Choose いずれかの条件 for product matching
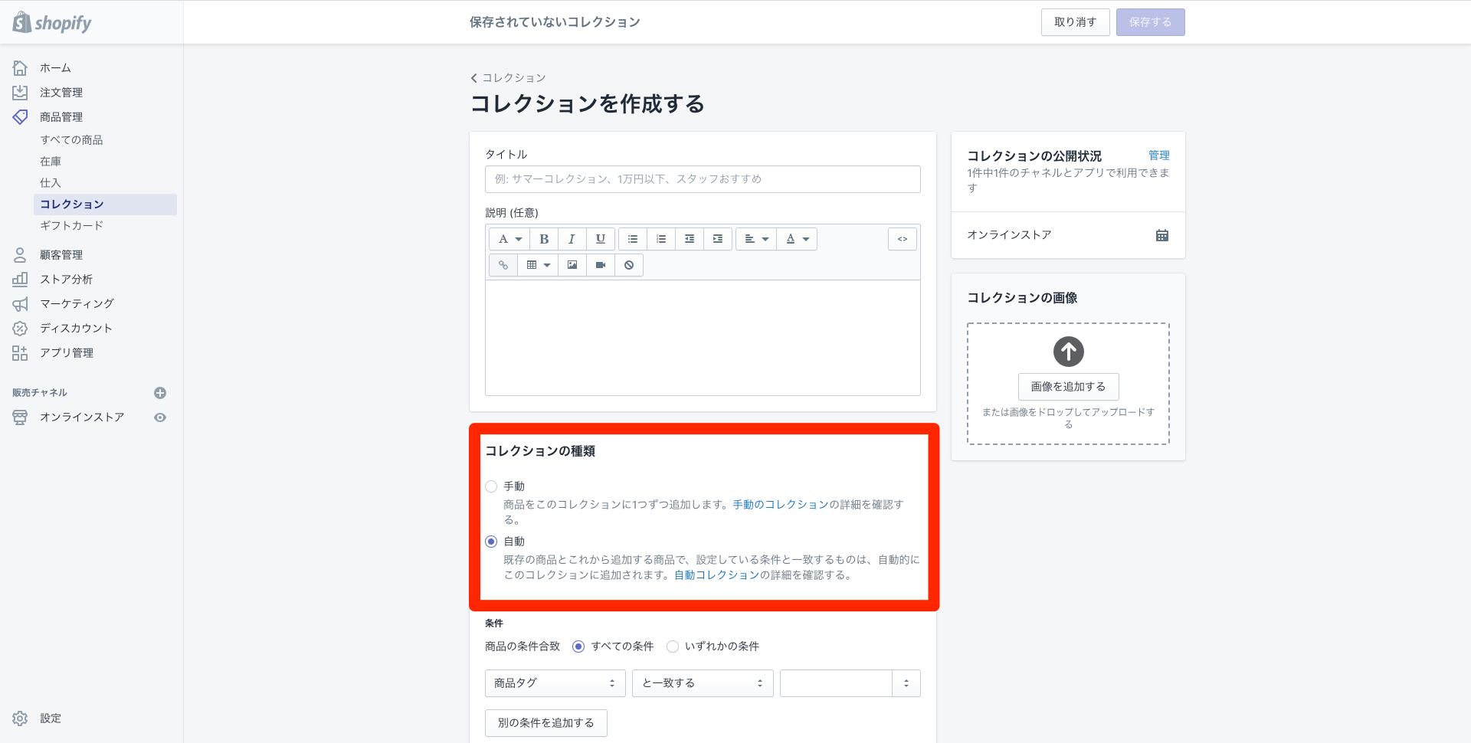Image resolution: width=1471 pixels, height=743 pixels. pos(672,646)
